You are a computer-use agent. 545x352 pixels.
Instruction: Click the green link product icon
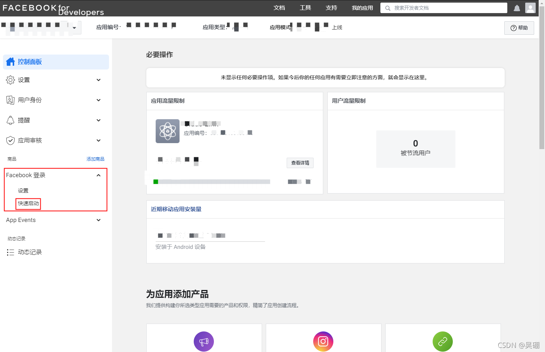[443, 342]
